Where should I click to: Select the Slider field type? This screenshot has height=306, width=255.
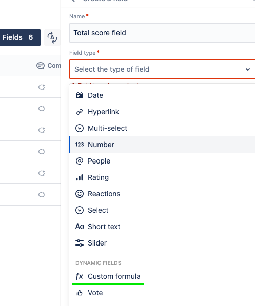point(162,243)
